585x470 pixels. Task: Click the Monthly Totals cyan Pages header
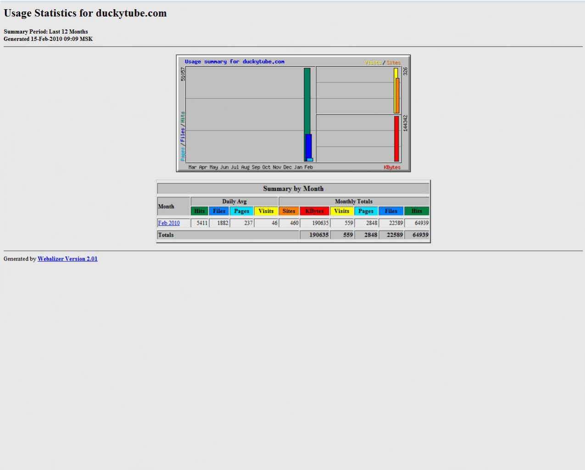click(366, 211)
